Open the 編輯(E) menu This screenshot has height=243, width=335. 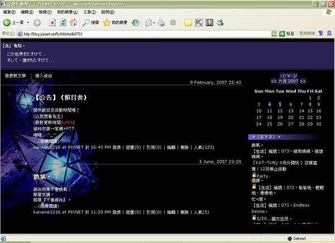click(27, 12)
